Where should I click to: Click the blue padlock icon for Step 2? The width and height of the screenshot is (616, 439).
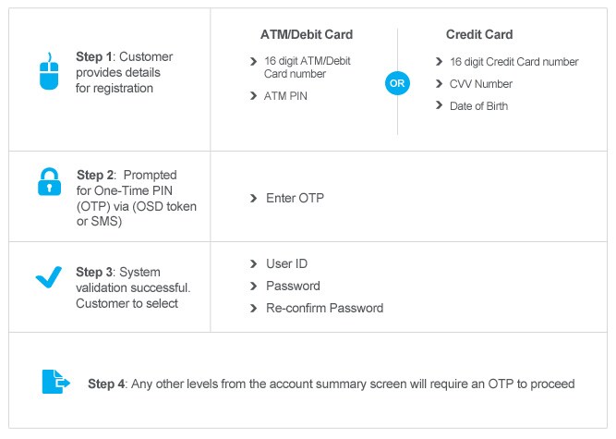point(48,182)
